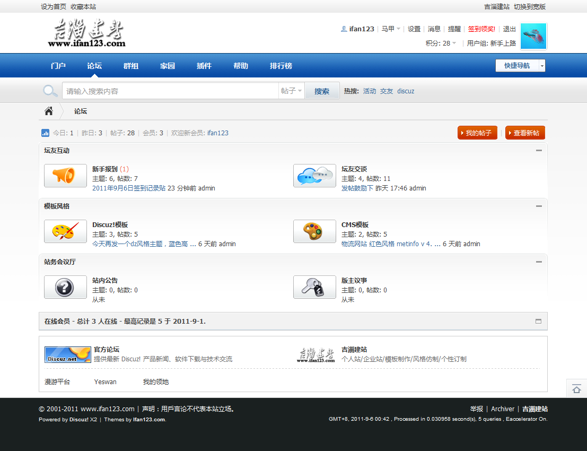Open the 我的领地 friend link

tap(156, 381)
